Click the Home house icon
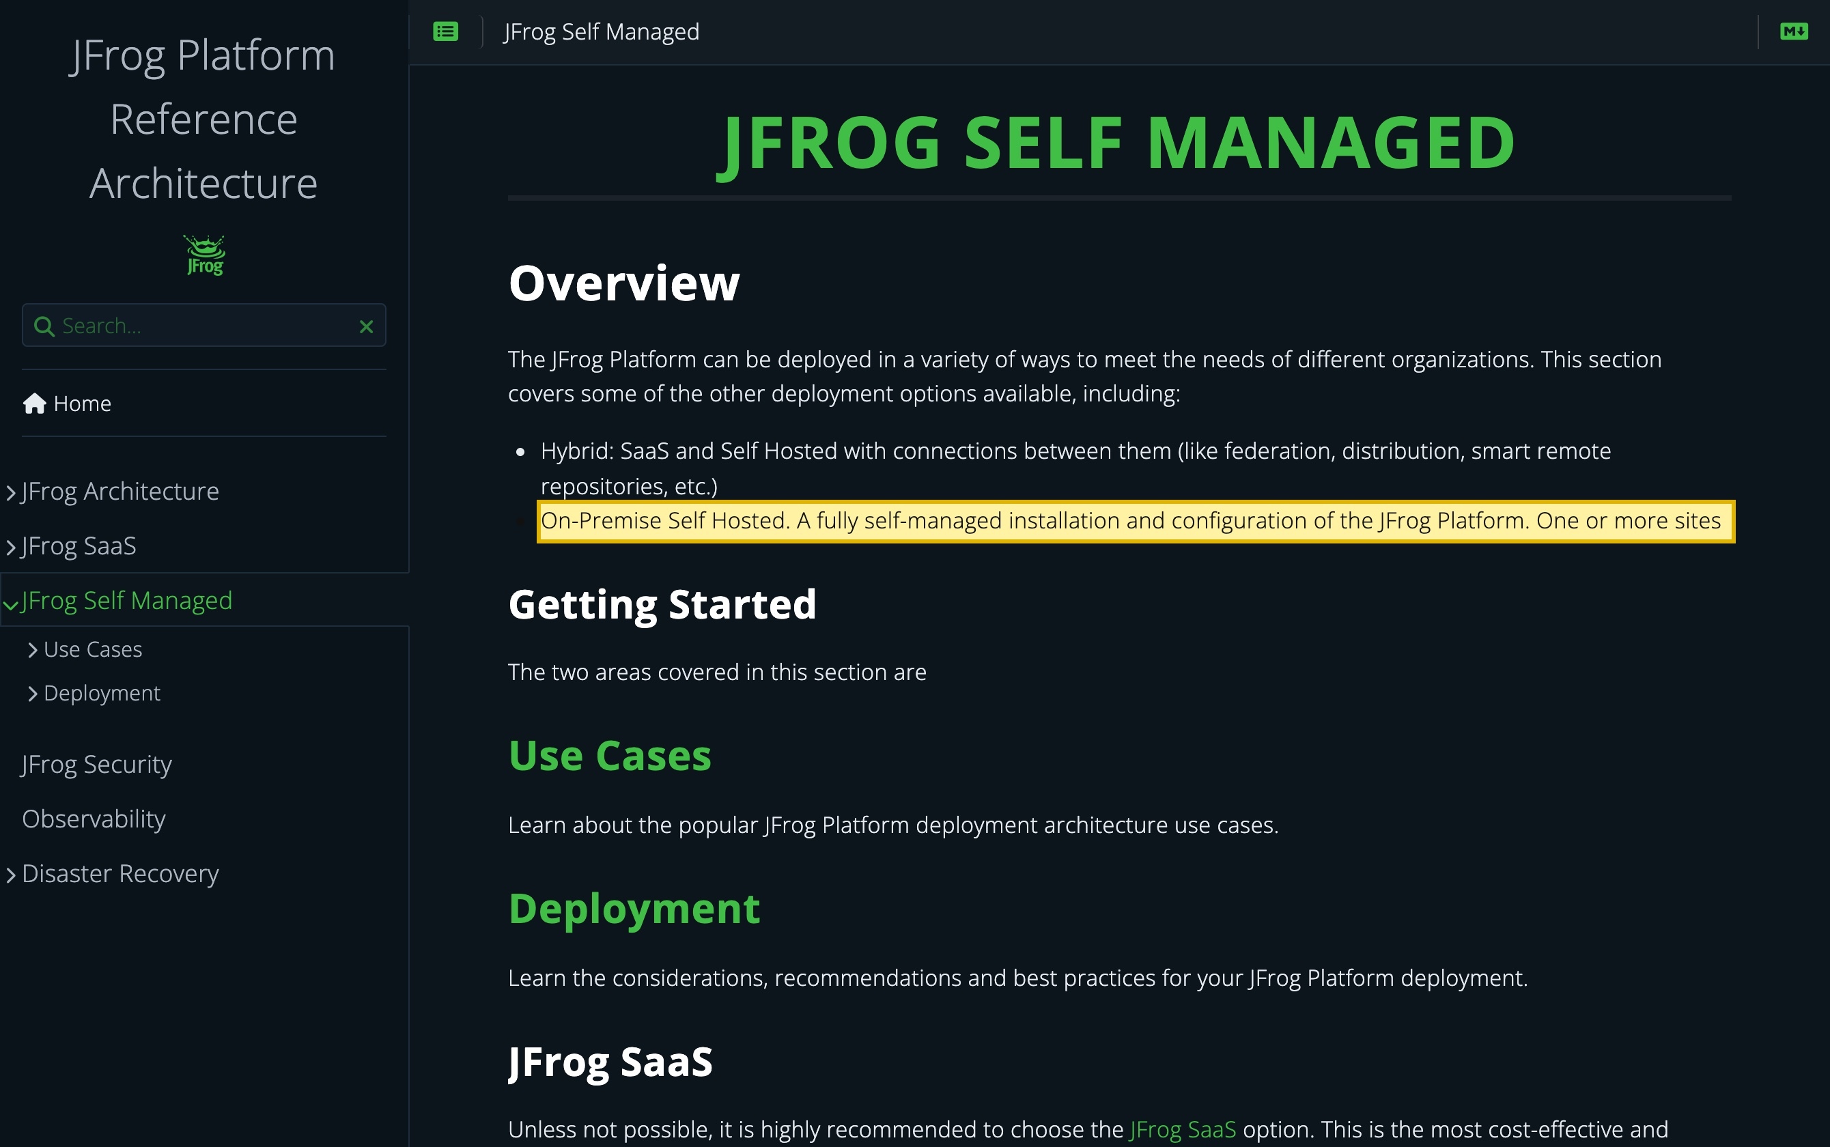This screenshot has width=1830, height=1147. click(34, 403)
